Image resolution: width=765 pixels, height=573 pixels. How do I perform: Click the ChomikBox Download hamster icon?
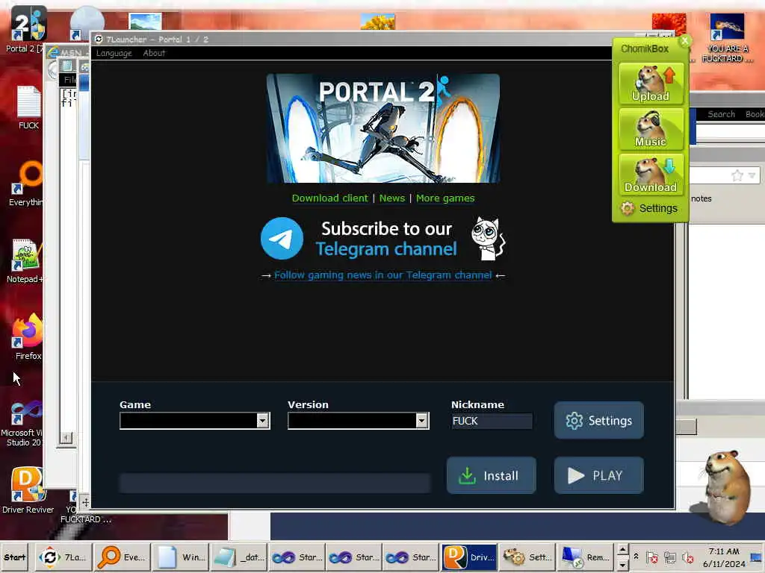(x=651, y=175)
